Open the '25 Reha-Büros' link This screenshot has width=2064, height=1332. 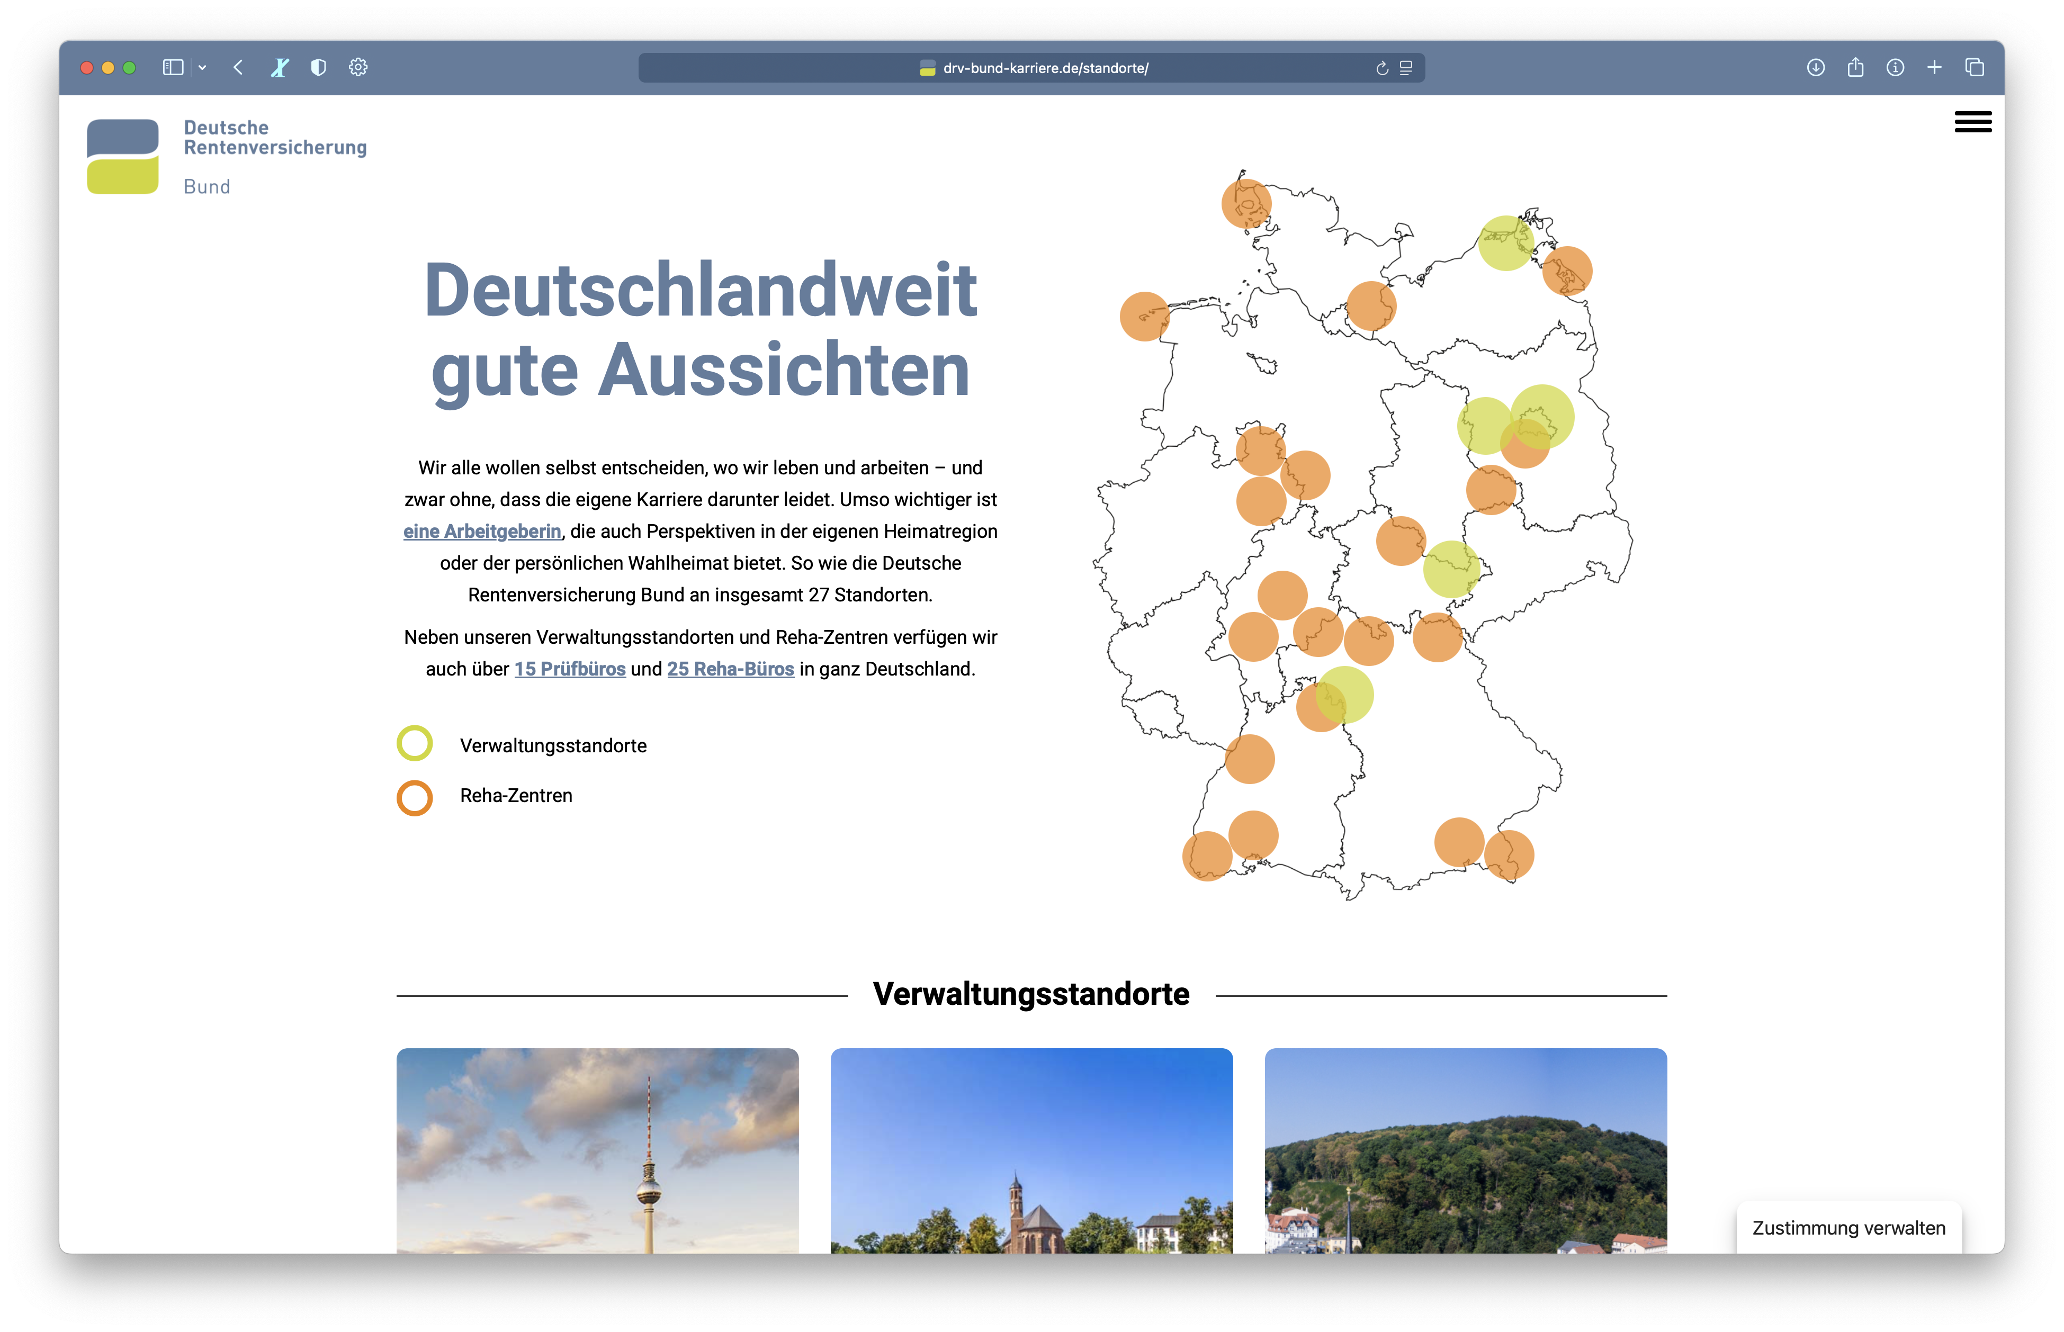pyautogui.click(x=730, y=669)
